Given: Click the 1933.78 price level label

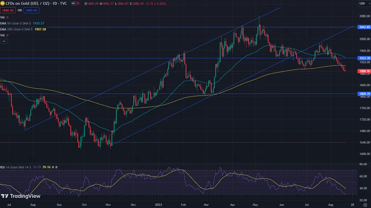Looking at the screenshot, I should [363, 58].
